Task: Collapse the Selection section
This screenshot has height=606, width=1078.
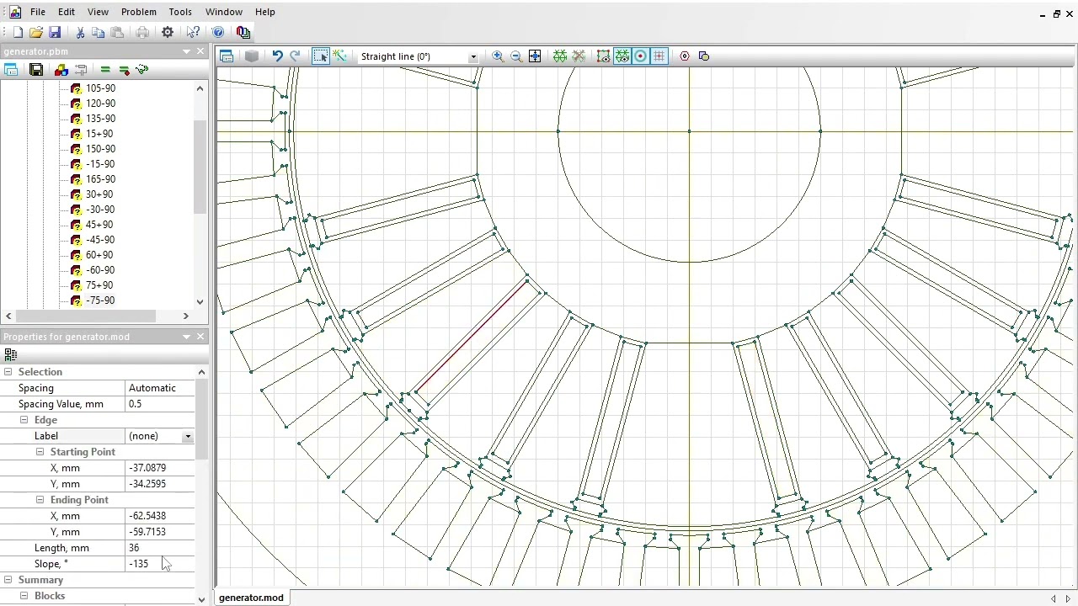Action: [x=8, y=372]
